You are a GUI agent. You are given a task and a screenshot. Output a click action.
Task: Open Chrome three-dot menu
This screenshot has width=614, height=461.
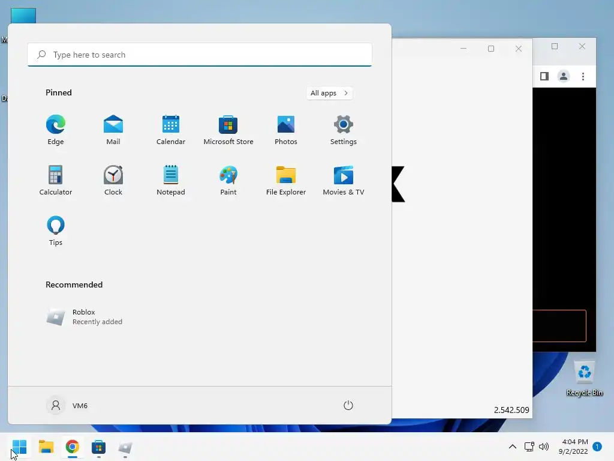tap(583, 76)
